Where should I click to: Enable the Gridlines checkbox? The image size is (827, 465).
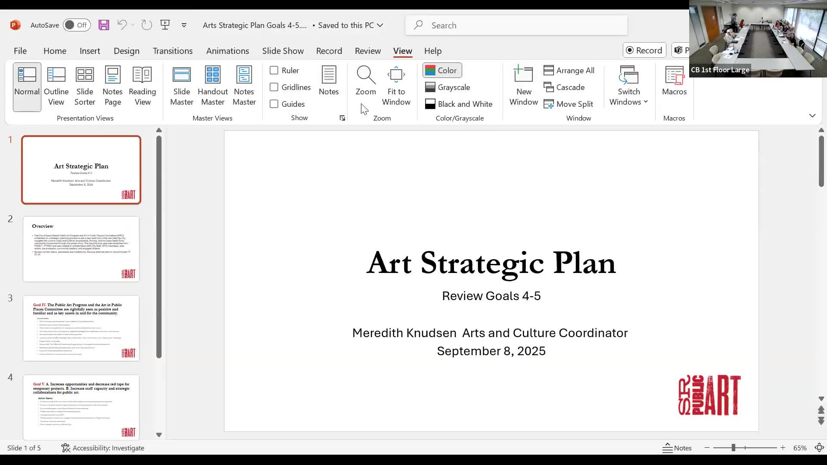274,87
